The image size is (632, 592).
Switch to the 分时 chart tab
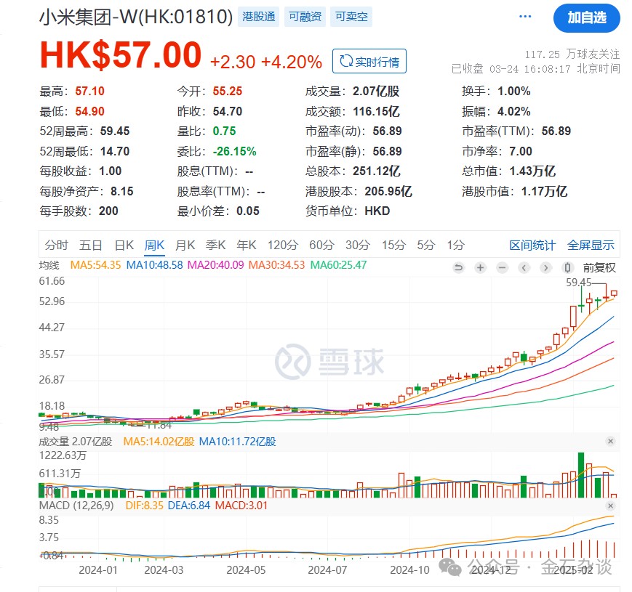click(x=57, y=245)
